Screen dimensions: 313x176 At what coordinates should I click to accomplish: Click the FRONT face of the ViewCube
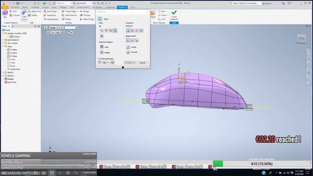301,38
